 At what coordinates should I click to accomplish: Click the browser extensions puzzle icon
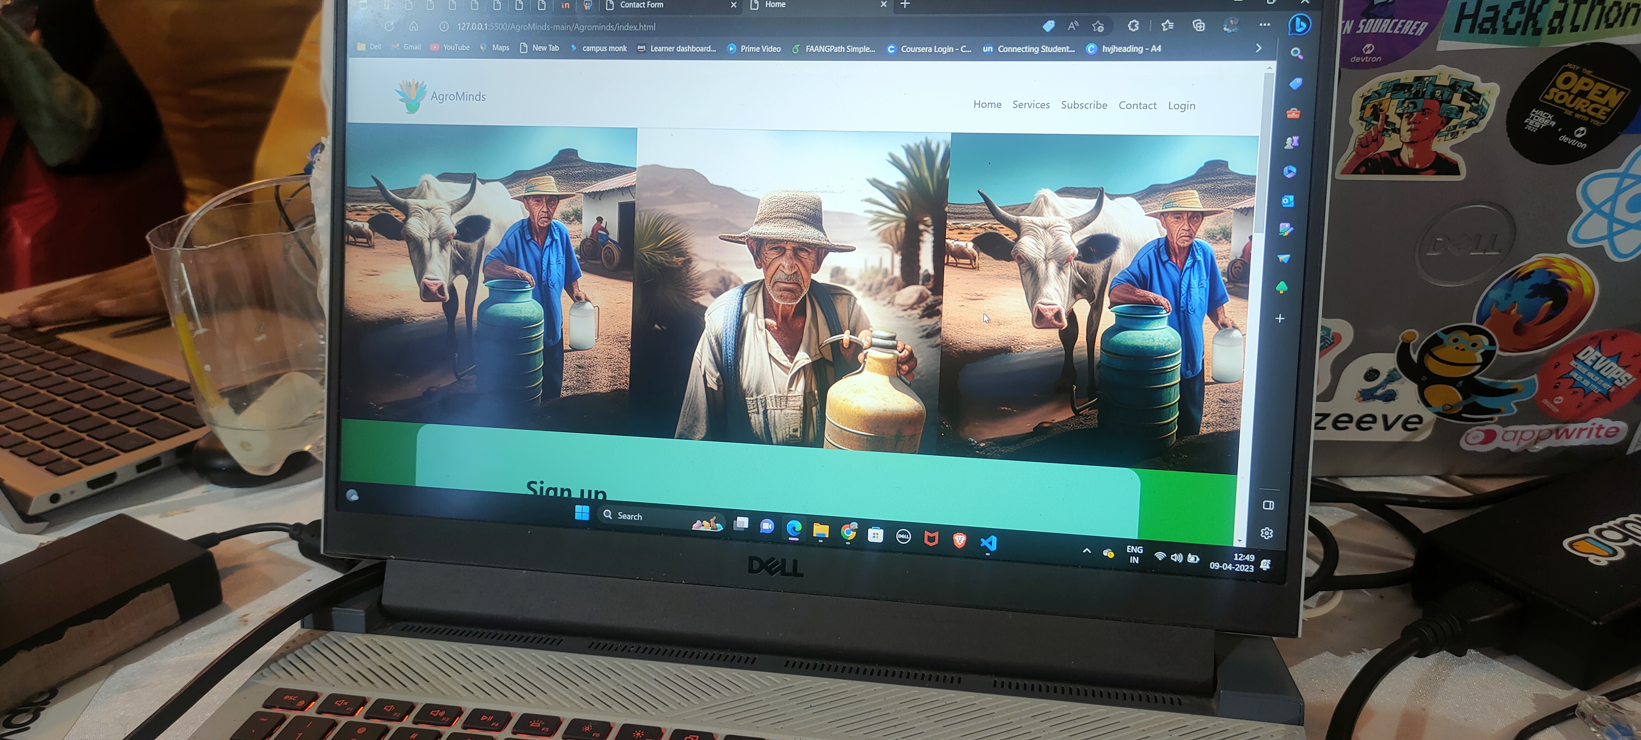1133,26
